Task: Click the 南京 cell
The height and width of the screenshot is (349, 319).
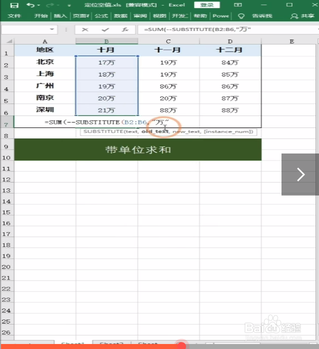Action: click(45, 97)
